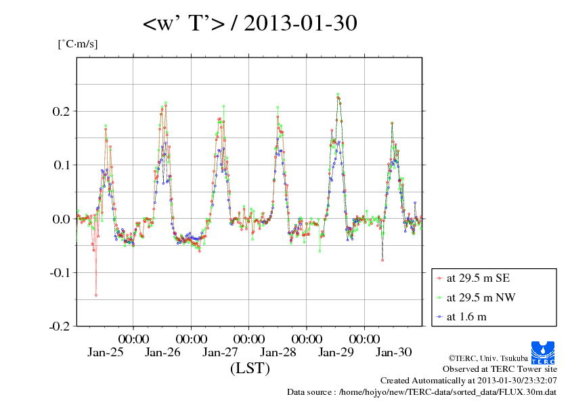The image size is (570, 403).
Task: Click the 00:00 label above Jan-29
Action: pyautogui.click(x=365, y=339)
